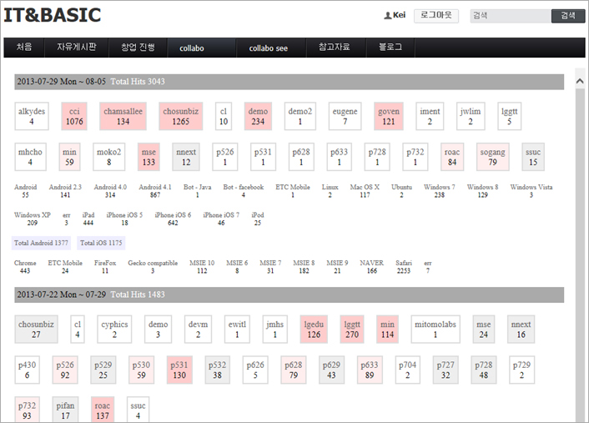Open the 처음 home menu item
The image size is (589, 423).
coord(24,48)
